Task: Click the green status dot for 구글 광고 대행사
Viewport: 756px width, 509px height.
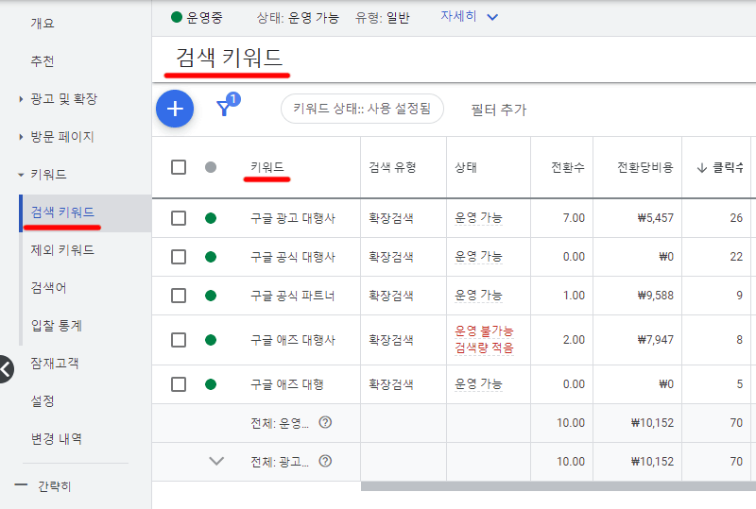Action: tap(211, 218)
